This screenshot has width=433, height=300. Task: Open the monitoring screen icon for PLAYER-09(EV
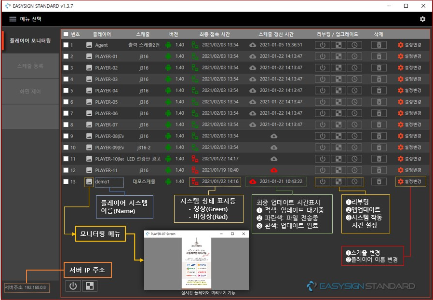coord(89,147)
